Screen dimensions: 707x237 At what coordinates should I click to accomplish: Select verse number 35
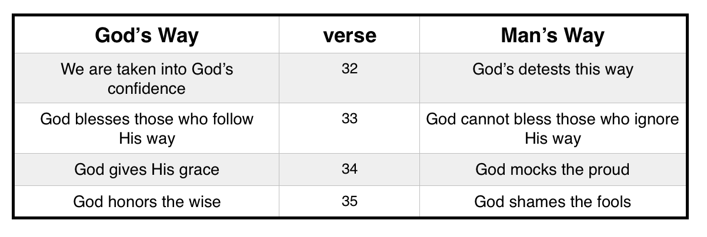pyautogui.click(x=349, y=202)
